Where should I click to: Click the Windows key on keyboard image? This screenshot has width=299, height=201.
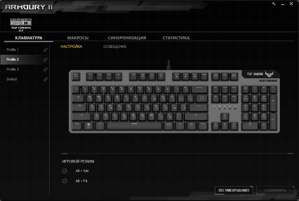(x=88, y=126)
